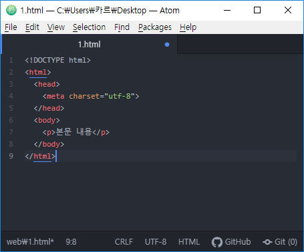Click line number 5 in gutter
The image size is (304, 252).
11,108
